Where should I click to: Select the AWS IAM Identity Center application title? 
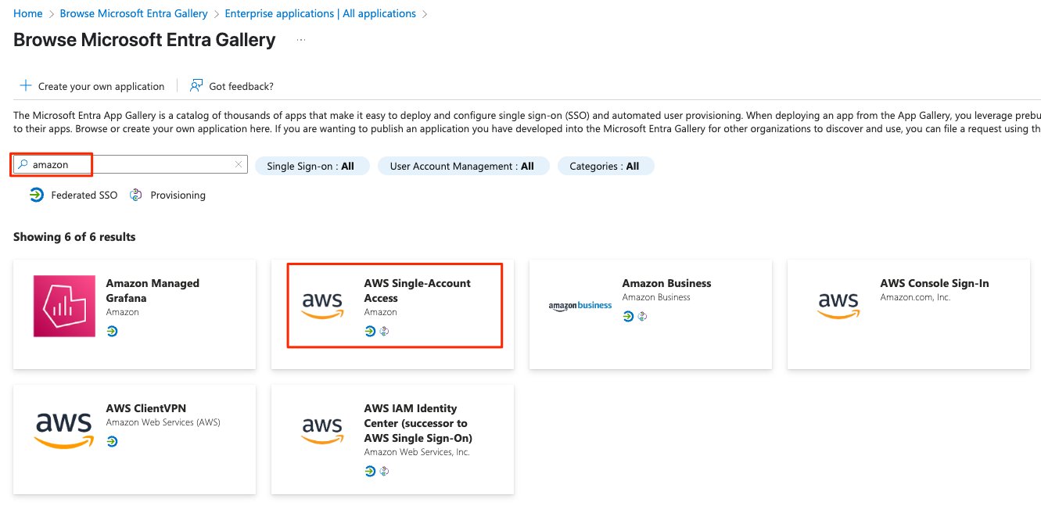click(418, 423)
